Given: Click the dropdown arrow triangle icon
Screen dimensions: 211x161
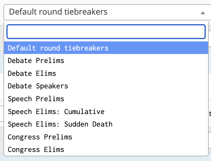Looking at the screenshot, I should coord(203,13).
